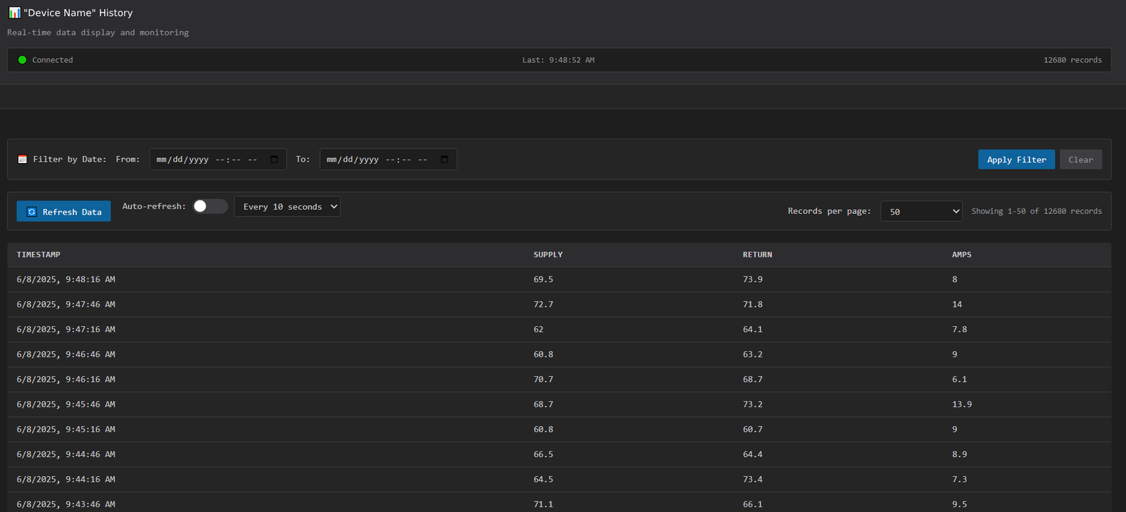
Task: Click supply value 66.5
Action: coord(543,454)
